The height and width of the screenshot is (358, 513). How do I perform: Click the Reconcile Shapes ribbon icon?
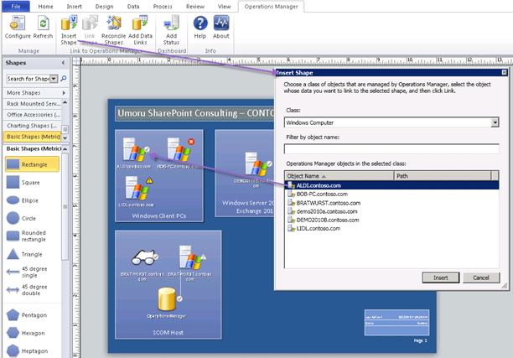pos(113,23)
